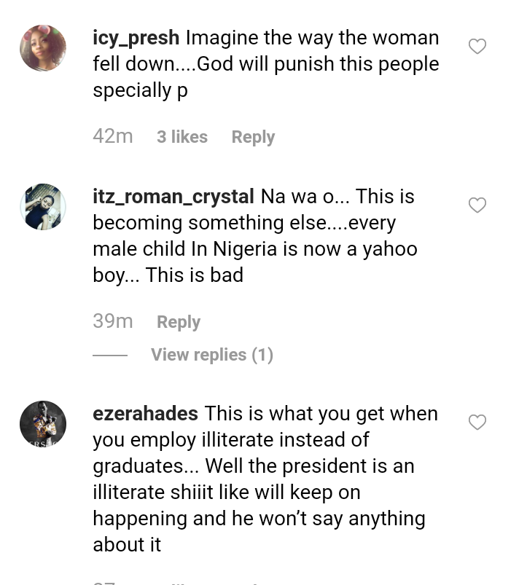Visit the ezerahades username link
This screenshot has width=519, height=585.
(146, 414)
